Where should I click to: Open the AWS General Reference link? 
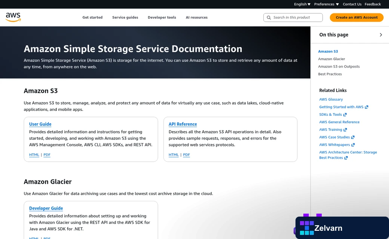pyautogui.click(x=339, y=122)
